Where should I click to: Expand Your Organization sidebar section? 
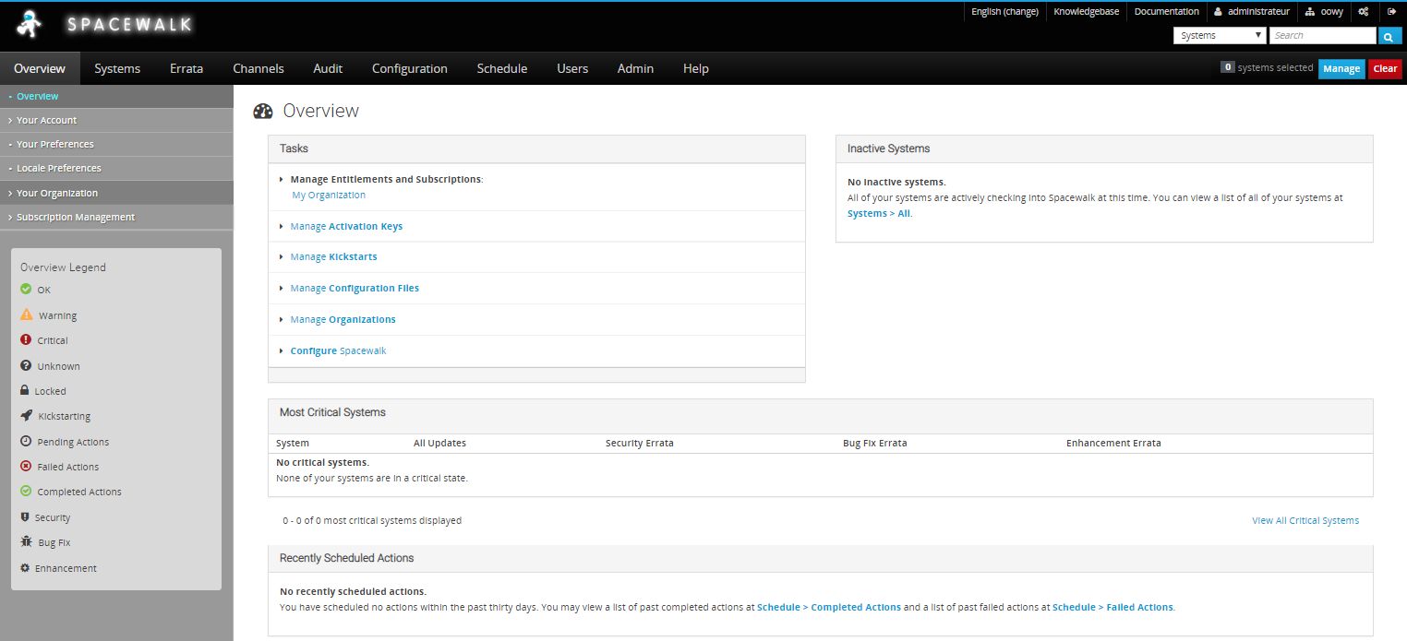57,193
